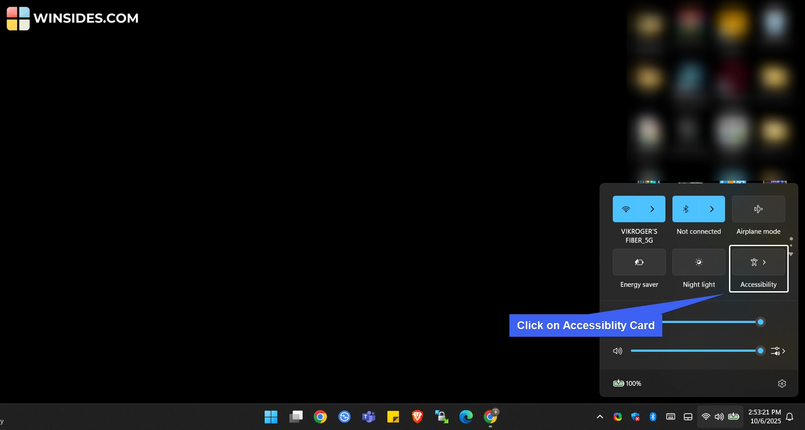
Task: Toggle Bluetooth in quick settings panel
Action: [686, 209]
